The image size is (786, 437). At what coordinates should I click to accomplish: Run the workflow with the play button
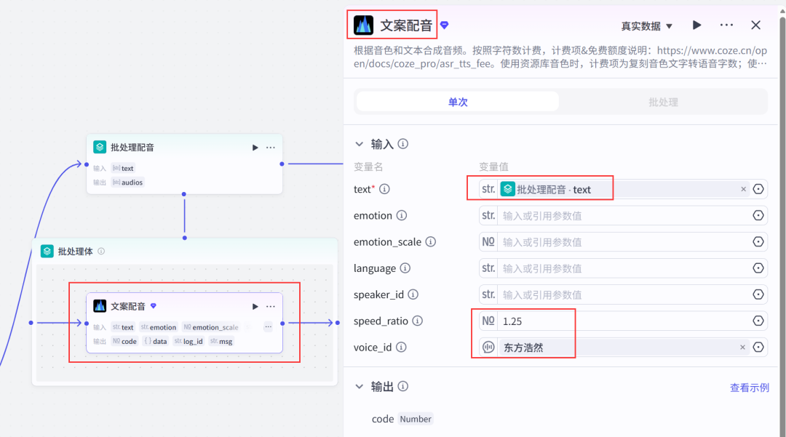pos(696,24)
